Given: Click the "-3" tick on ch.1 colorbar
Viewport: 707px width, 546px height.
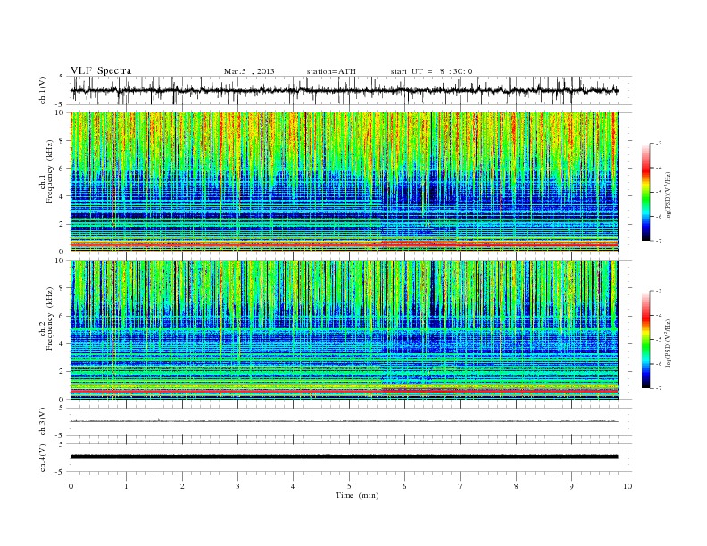Looking at the screenshot, I should pos(658,144).
